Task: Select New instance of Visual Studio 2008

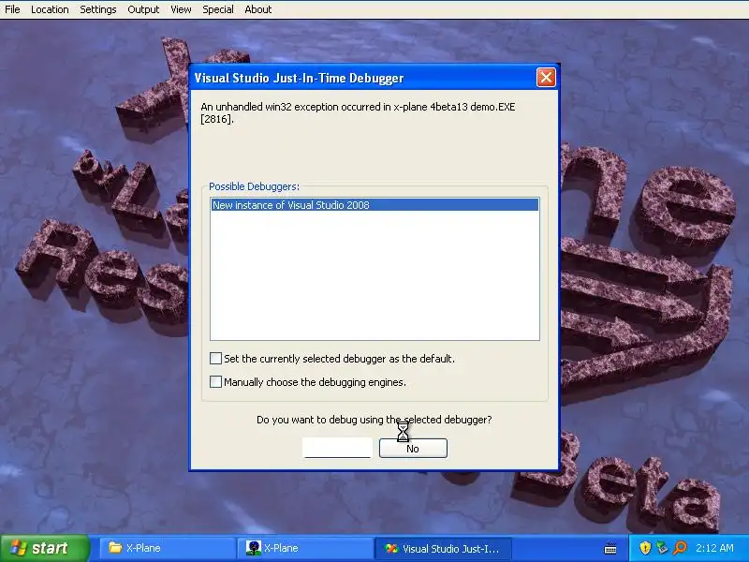Action: point(375,205)
